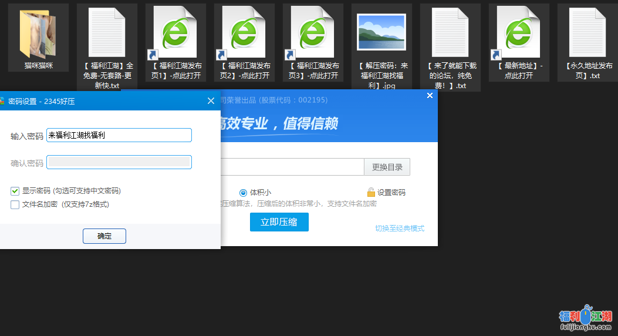Click the 更换目录 button
Viewport: 618px width, 336px height.
pyautogui.click(x=387, y=167)
